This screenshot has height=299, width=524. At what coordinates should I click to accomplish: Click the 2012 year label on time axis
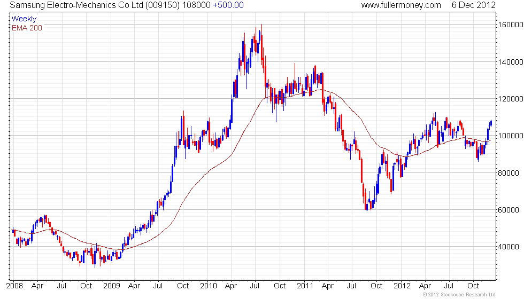[402, 286]
